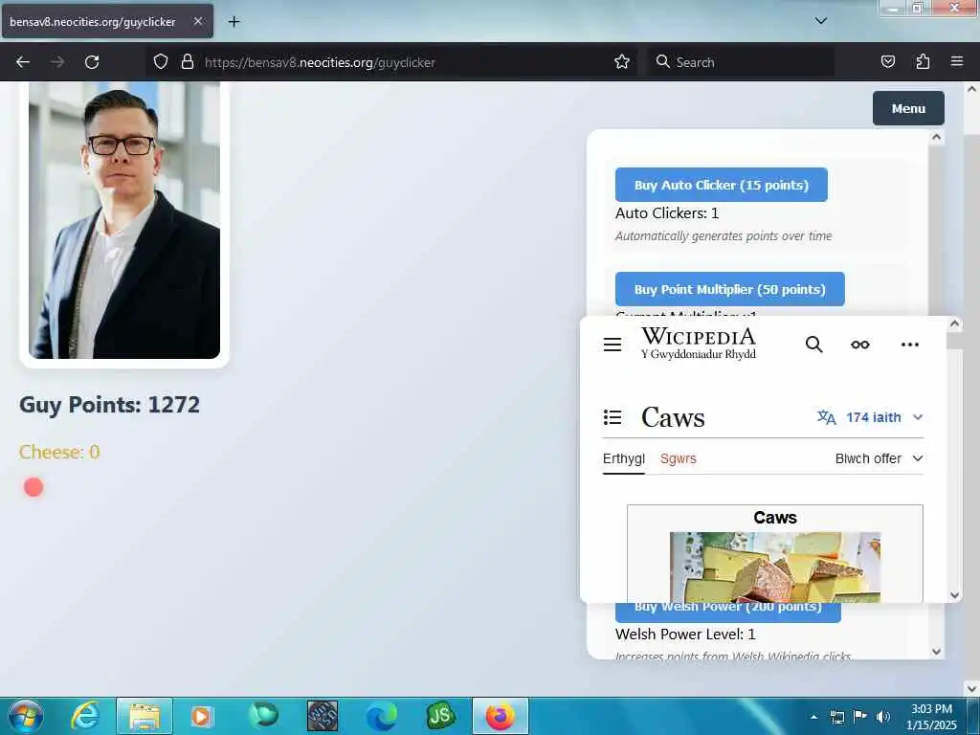
Task: Go back with the browser back arrow
Action: click(23, 62)
